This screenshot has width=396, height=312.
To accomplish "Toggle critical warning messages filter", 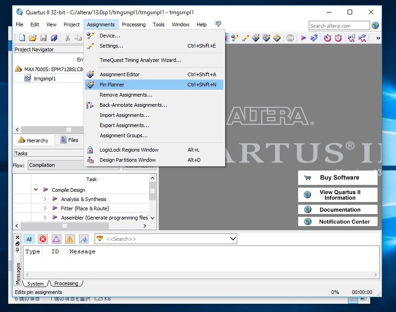I will [56, 239].
